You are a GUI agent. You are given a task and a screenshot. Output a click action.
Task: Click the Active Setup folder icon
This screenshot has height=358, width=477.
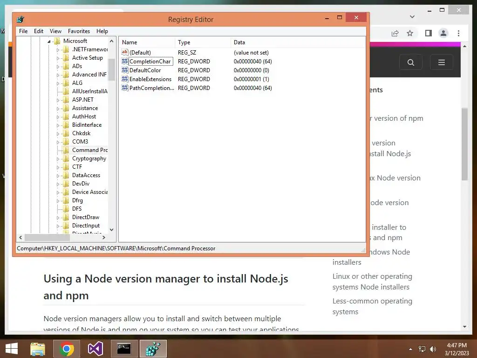66,57
